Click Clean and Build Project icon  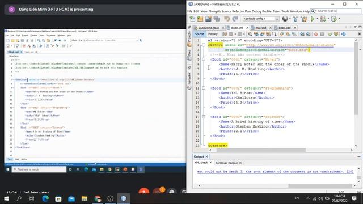click(304, 19)
